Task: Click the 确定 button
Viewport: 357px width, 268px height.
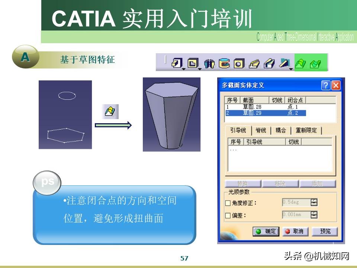Action: click(266, 231)
